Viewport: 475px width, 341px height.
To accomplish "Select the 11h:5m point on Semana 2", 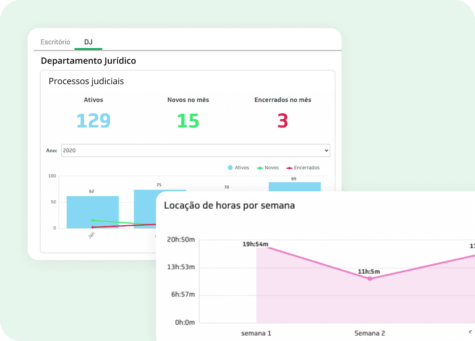I will coord(370,279).
